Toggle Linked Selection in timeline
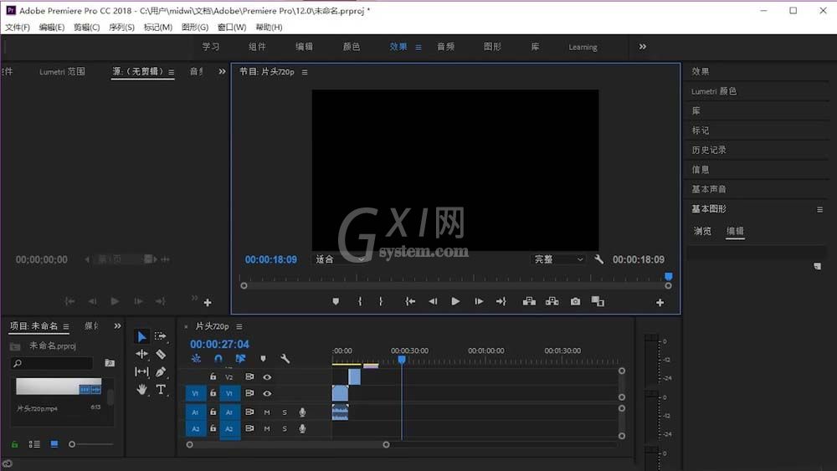 click(240, 358)
